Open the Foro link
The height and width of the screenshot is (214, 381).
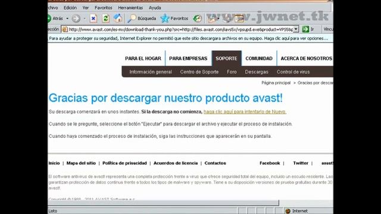coord(232,72)
